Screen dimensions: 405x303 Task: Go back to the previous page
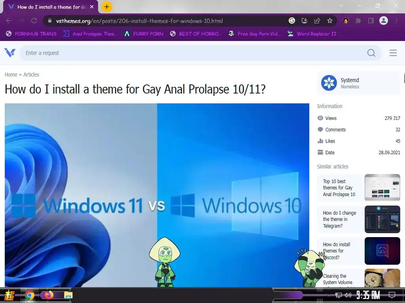click(x=9, y=21)
